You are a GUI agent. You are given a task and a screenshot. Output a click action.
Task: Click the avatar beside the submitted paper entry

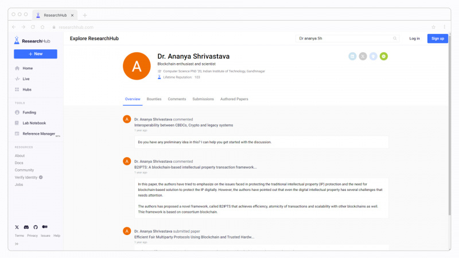pyautogui.click(x=127, y=231)
